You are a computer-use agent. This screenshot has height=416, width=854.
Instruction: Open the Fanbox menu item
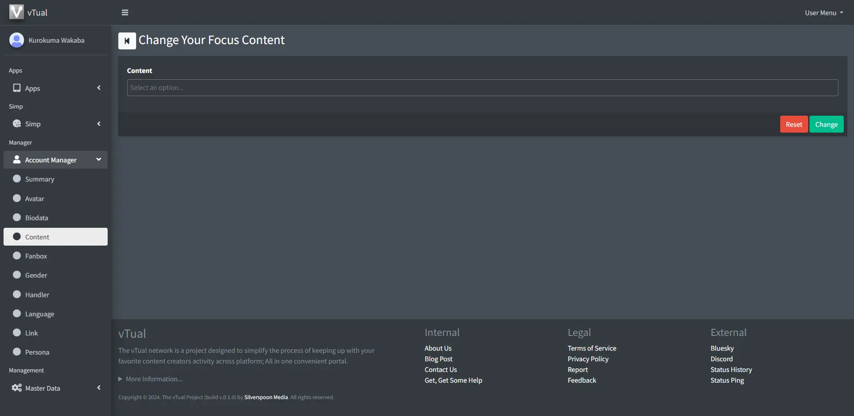point(36,256)
